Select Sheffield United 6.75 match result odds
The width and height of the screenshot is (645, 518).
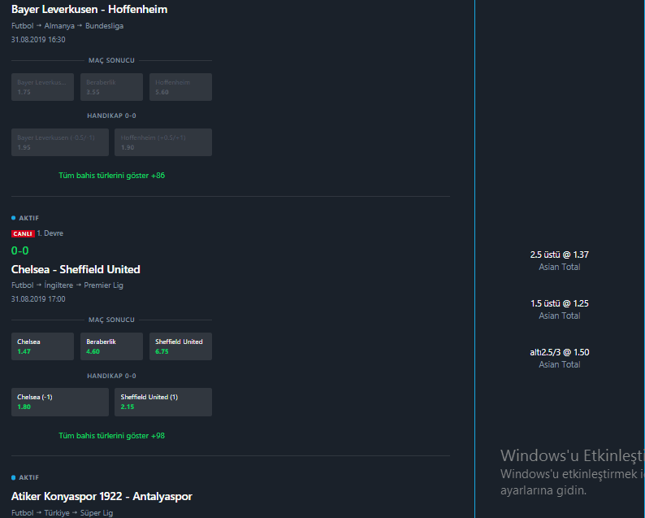[180, 346]
